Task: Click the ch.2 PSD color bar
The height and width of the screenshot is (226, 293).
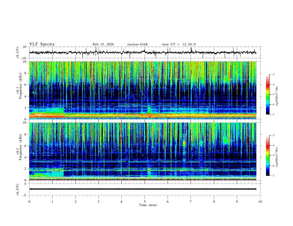Action: pyautogui.click(x=268, y=155)
